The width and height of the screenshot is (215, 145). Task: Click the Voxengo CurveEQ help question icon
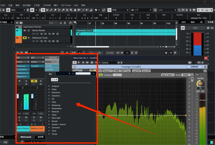[x=74, y=67]
